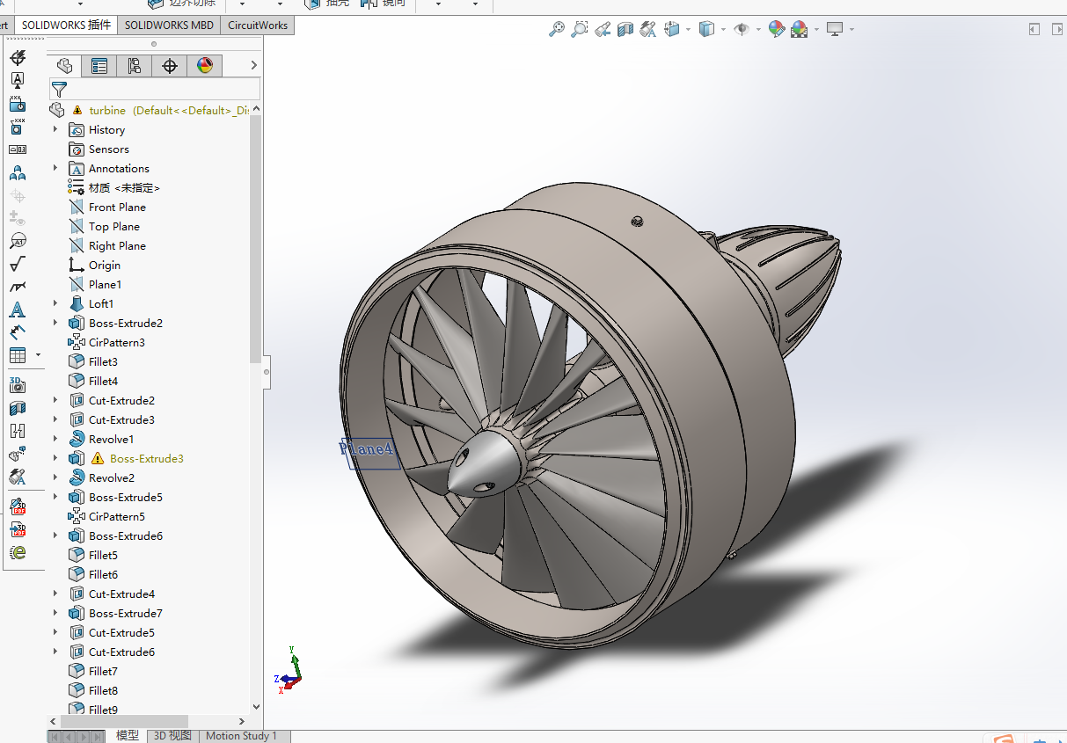Click the Geometric Tolerance MBD icon

click(18, 149)
